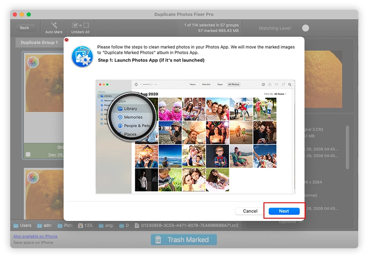Open the Also available on iPhone link
The height and width of the screenshot is (258, 368).
35,236
